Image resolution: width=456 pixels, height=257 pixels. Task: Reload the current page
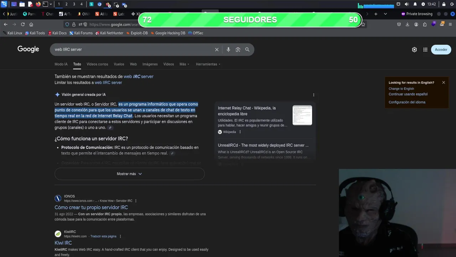click(23, 24)
